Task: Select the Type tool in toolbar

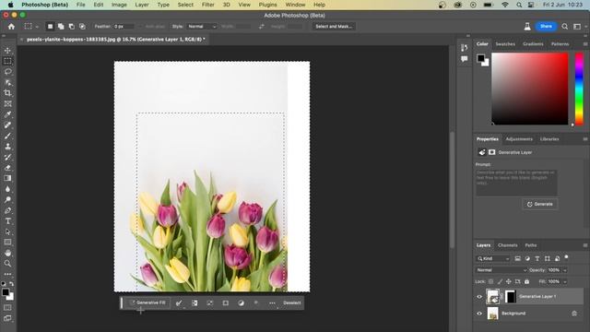Action: point(7,221)
